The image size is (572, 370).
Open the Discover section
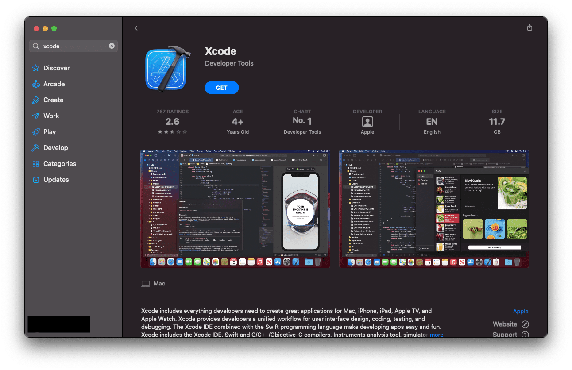pos(57,68)
